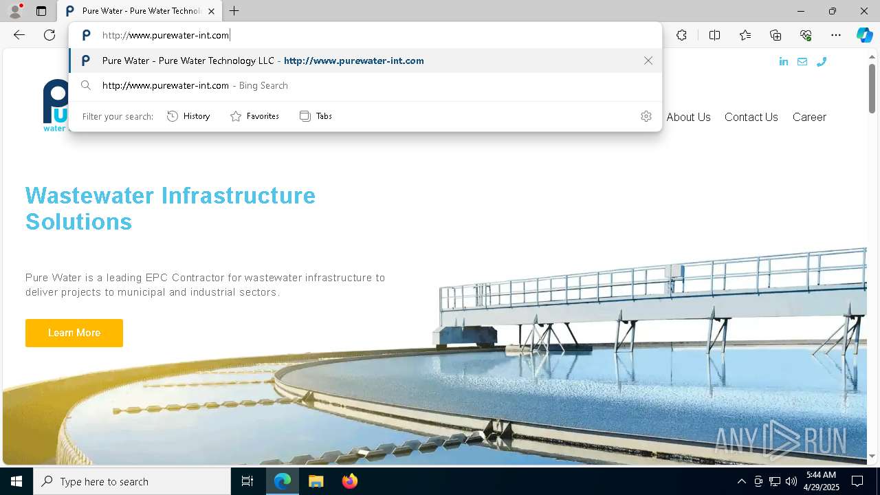Open the search settings gear icon
The width and height of the screenshot is (880, 495).
click(x=646, y=116)
